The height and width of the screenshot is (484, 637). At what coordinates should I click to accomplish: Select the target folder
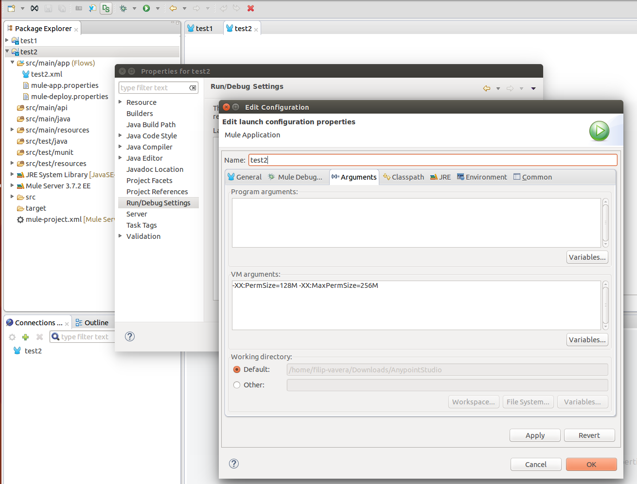point(31,208)
